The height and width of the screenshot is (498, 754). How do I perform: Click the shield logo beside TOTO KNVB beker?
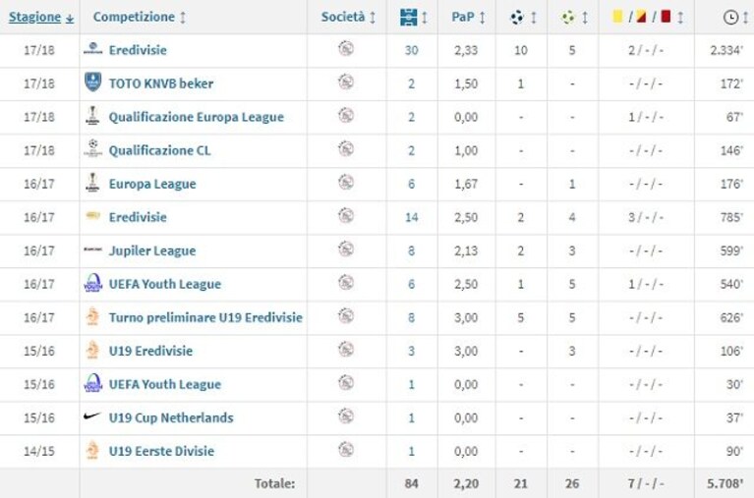[x=92, y=83]
